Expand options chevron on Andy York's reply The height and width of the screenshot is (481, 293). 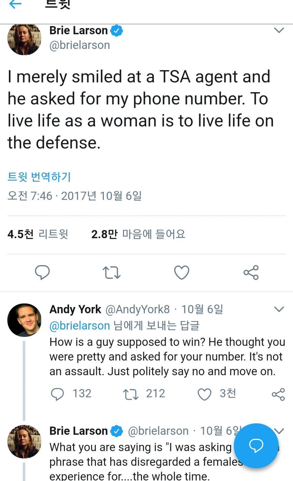[x=279, y=309]
